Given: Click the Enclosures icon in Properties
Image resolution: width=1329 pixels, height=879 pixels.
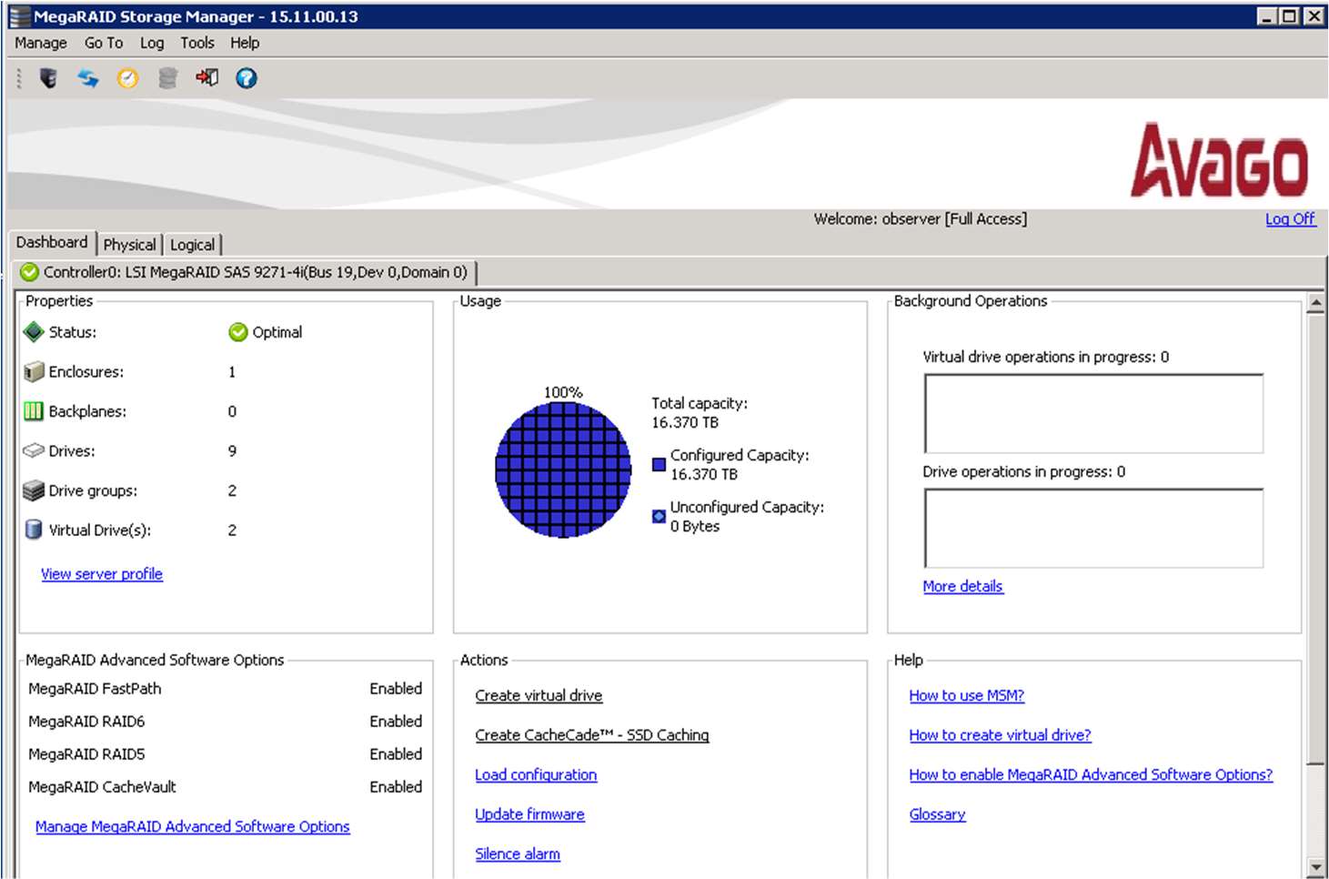Looking at the screenshot, I should (x=34, y=371).
